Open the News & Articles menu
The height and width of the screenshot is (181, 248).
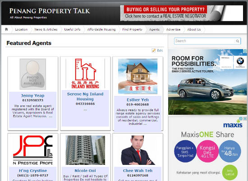click(x=46, y=30)
